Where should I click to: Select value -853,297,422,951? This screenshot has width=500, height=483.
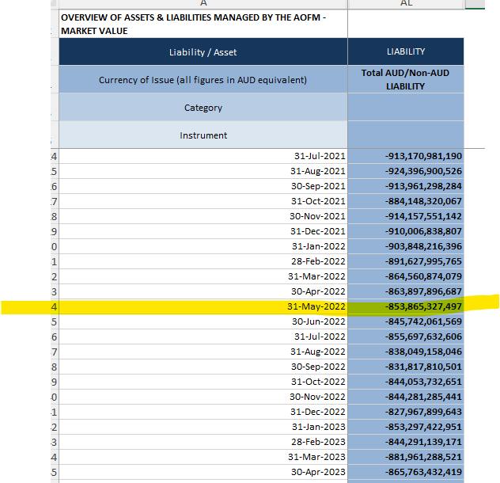[x=406, y=427]
